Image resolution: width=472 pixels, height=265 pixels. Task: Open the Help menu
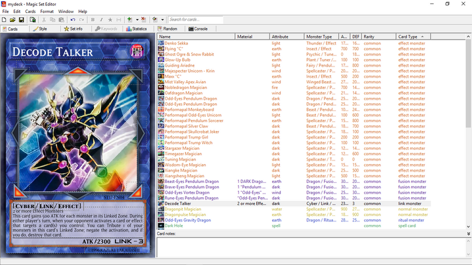click(x=83, y=11)
